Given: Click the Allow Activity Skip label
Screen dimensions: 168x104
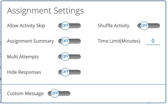Looking at the screenshot, I should pos(26,26).
